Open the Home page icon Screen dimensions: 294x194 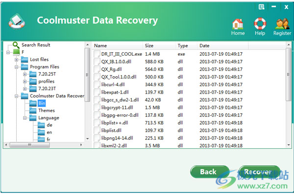238,24
